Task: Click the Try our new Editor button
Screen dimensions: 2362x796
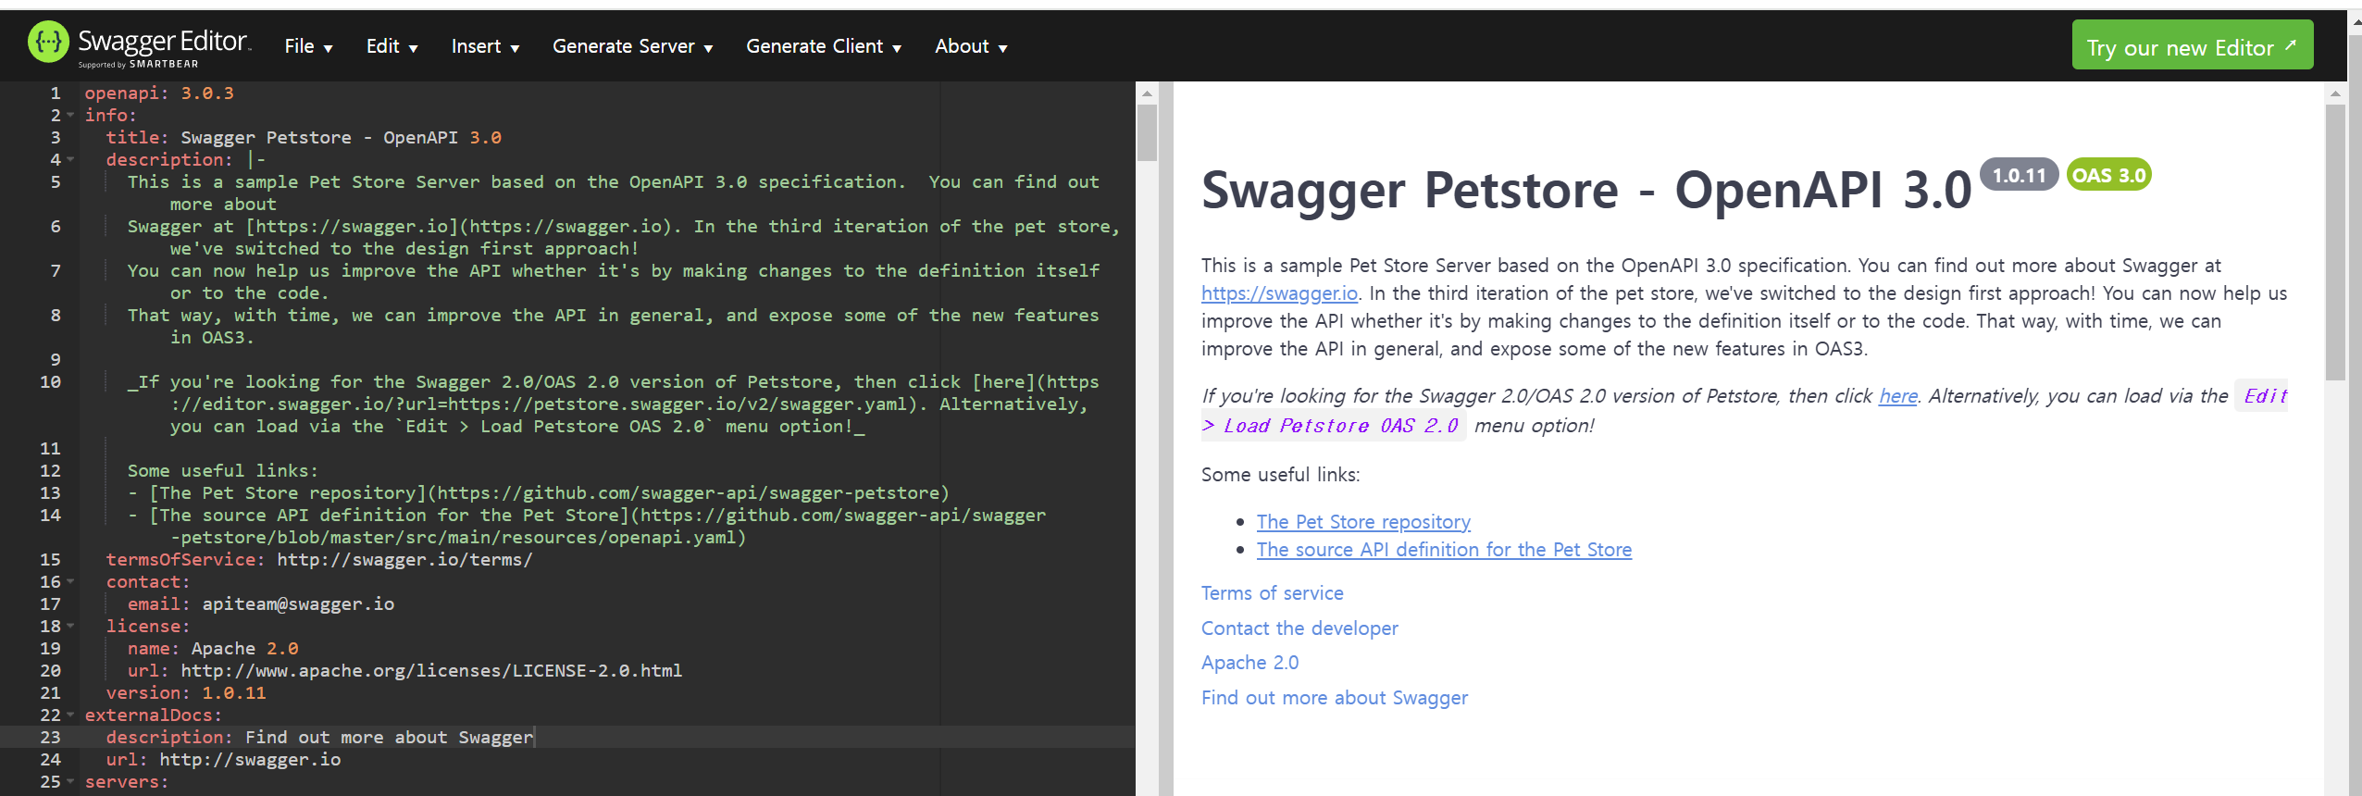Action: (x=2192, y=46)
